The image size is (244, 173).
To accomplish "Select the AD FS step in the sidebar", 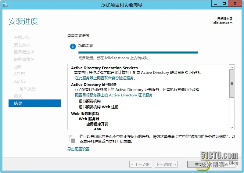I will [x=20, y=74].
